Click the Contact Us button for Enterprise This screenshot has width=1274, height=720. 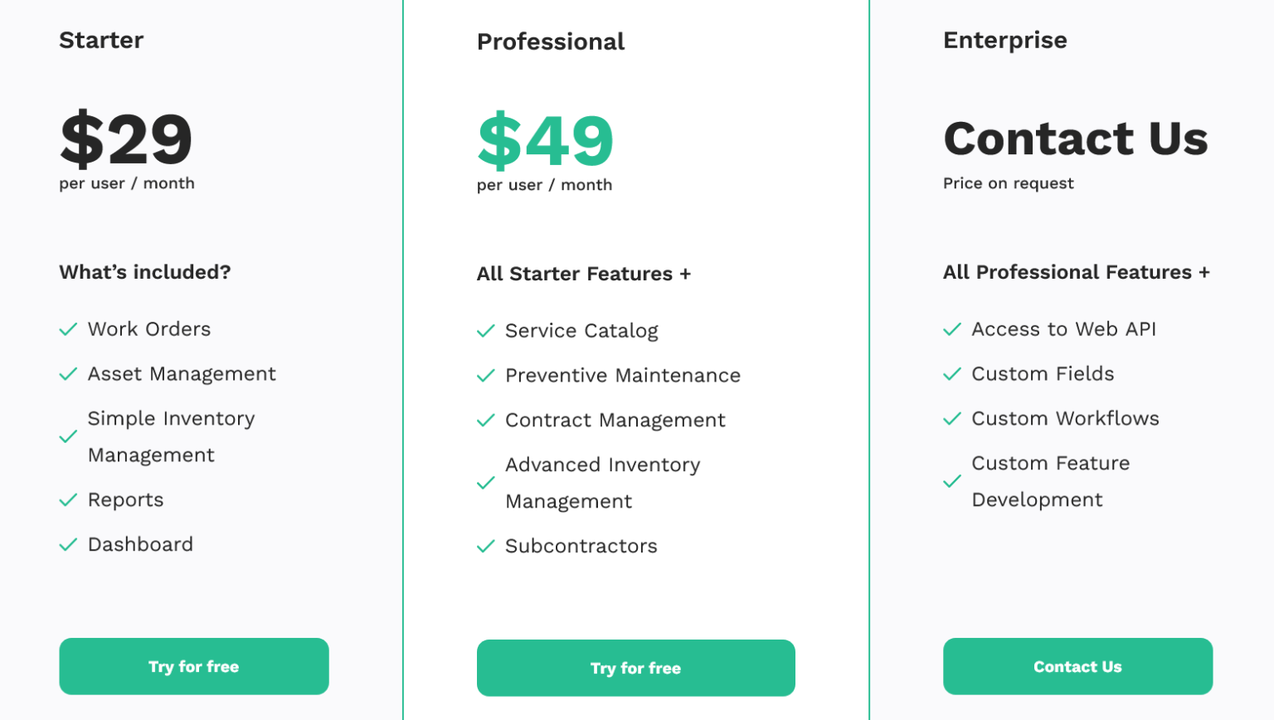1078,666
